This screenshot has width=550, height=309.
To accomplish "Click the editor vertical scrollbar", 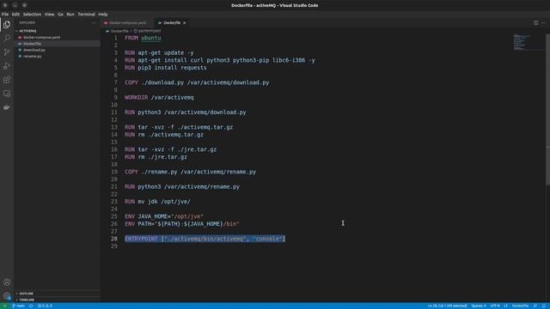I will 548,109.
